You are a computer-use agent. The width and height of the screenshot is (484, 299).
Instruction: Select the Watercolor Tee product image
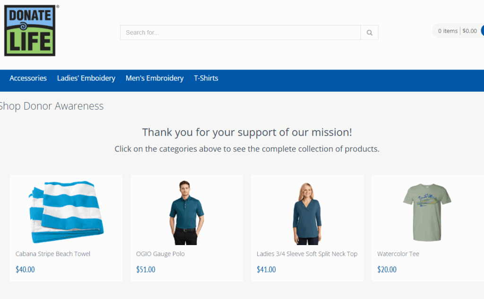pyautogui.click(x=427, y=212)
